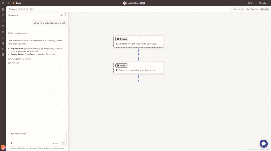271x151 pixels.
Task: Click "Select the event that starts your Zap"
Action: [x=137, y=44]
